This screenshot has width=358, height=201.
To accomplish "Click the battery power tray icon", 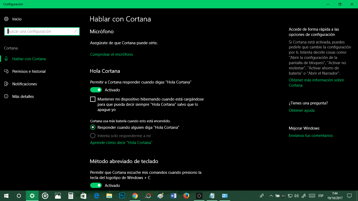I will tap(278, 196).
